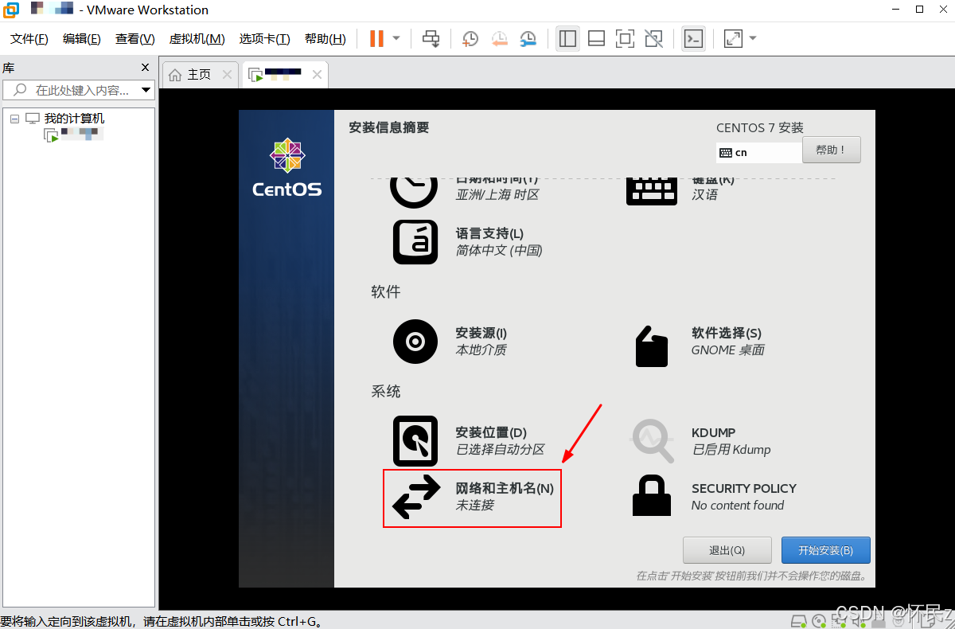This screenshot has height=629, width=955.
Task: Open 语言支持(L) settings
Action: [415, 242]
